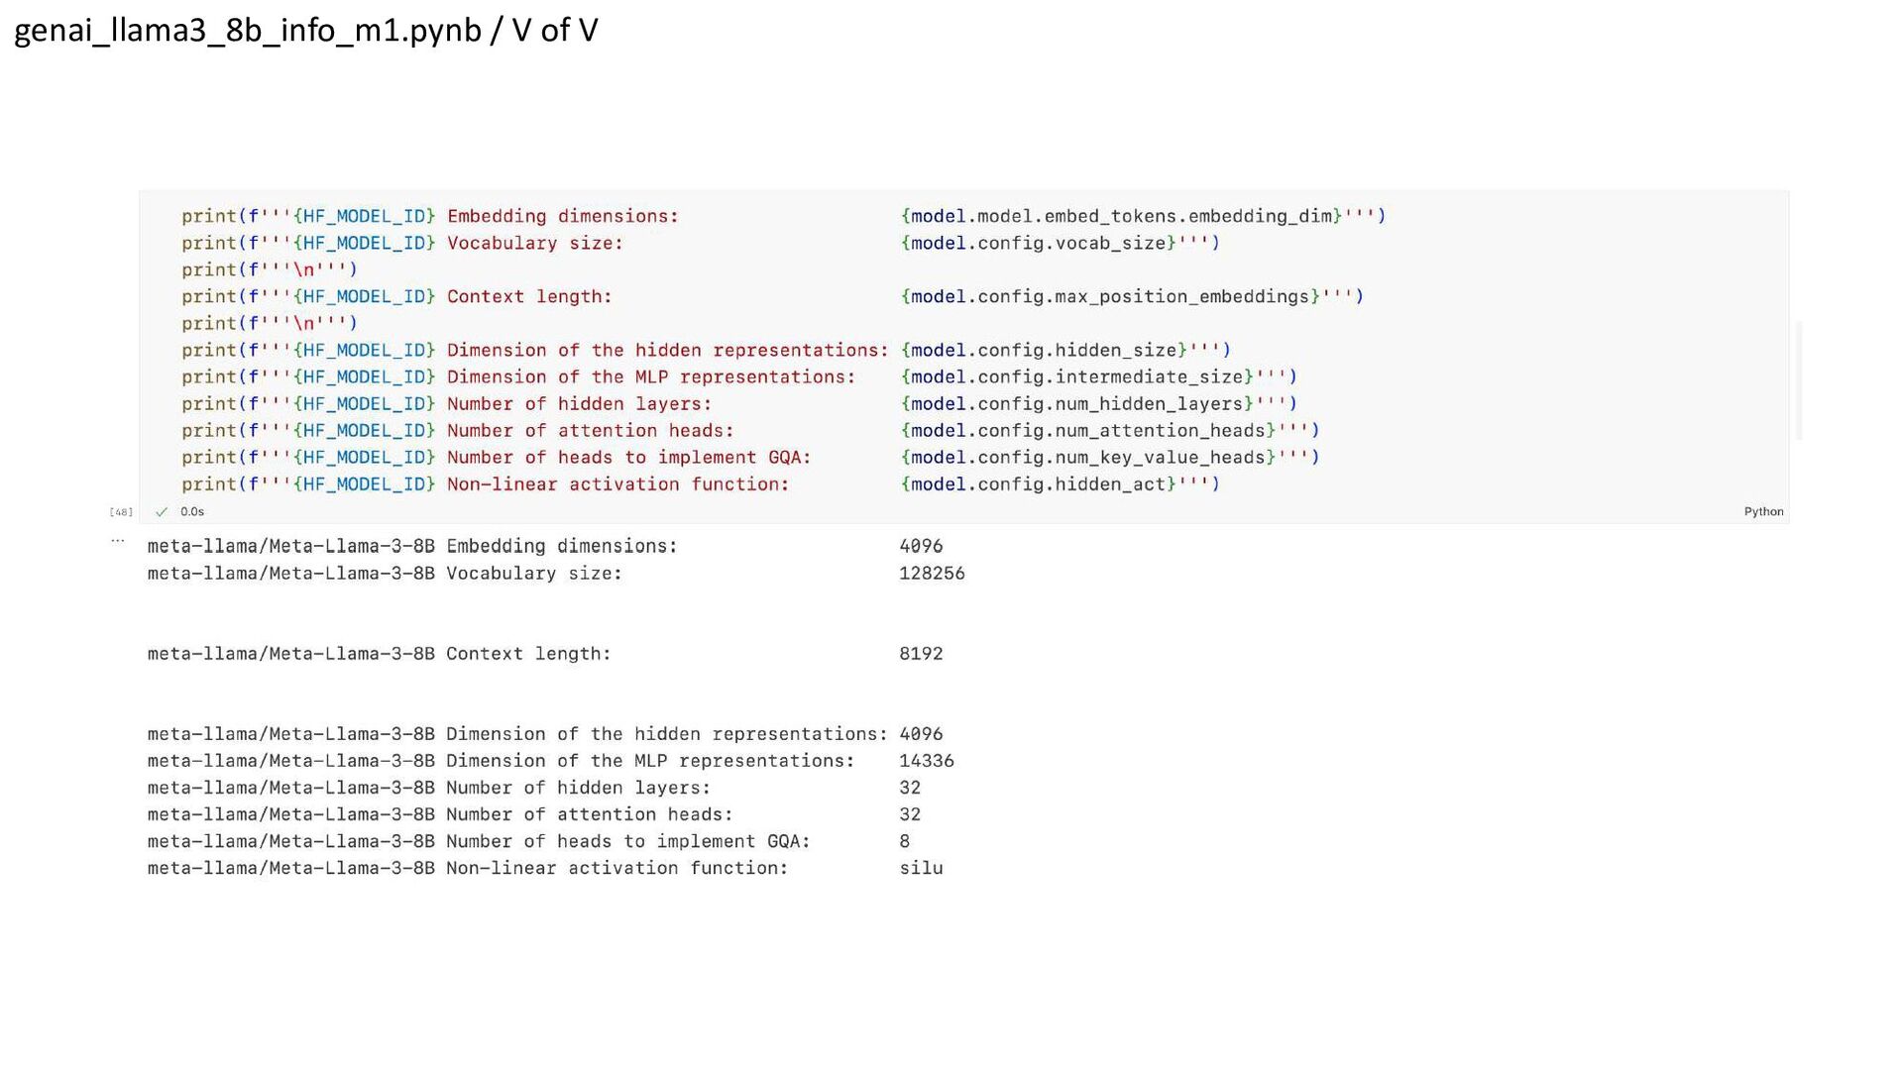Click model.config.num_hidden_layers expression in code
Screen dimensions: 1903x1070
tap(1077, 404)
